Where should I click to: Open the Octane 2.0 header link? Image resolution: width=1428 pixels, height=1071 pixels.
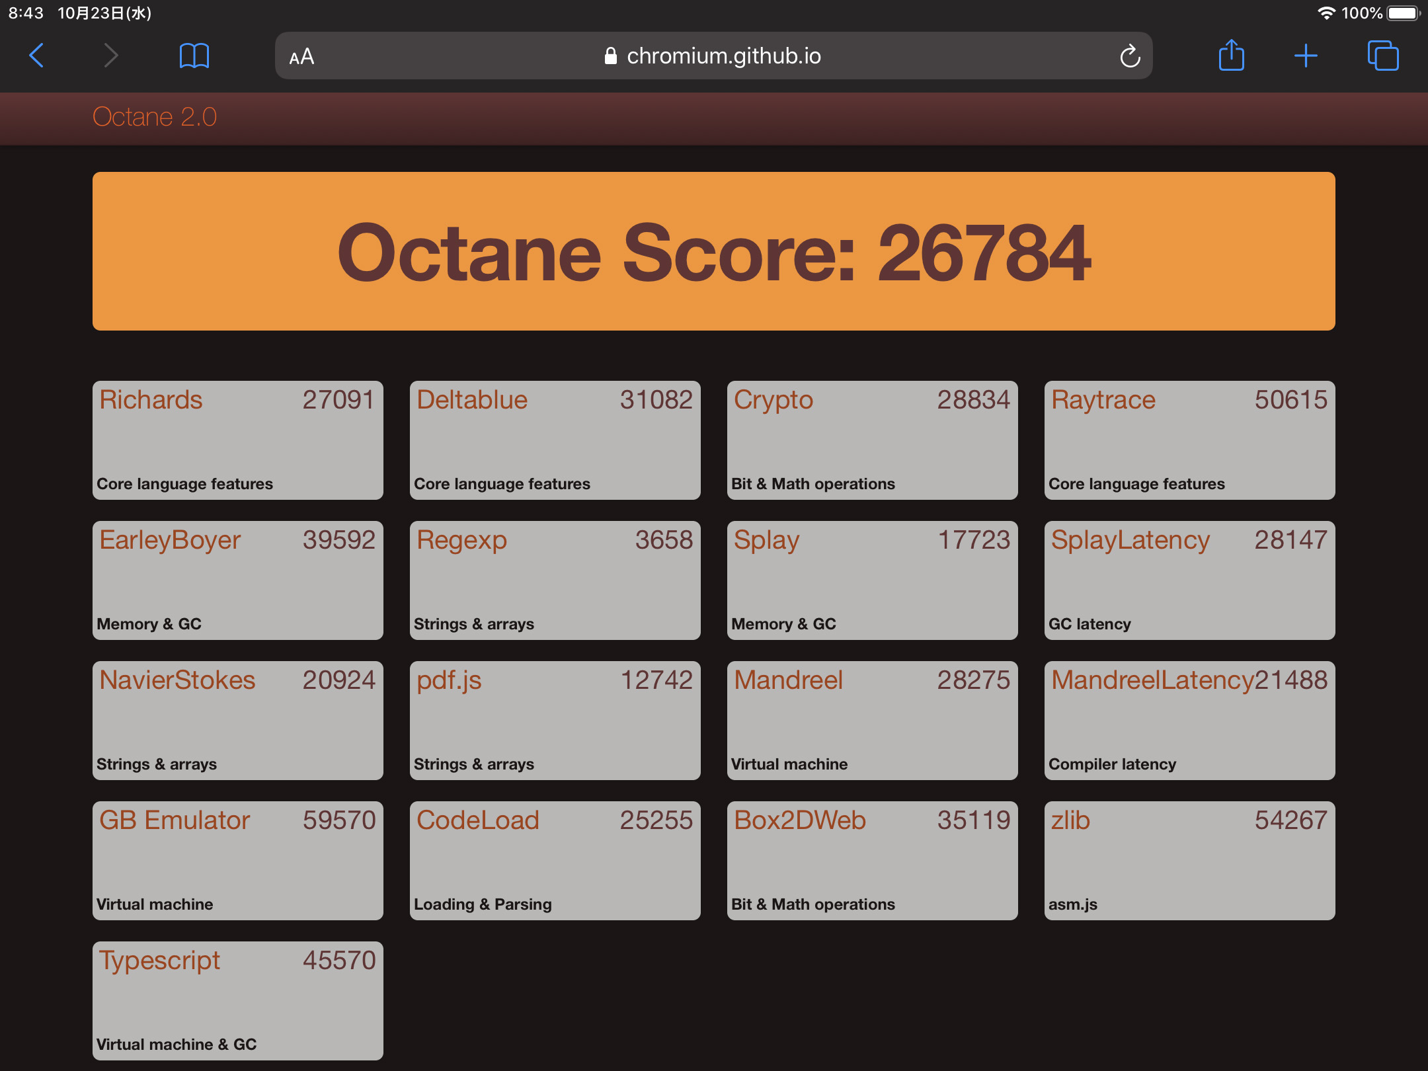154,117
